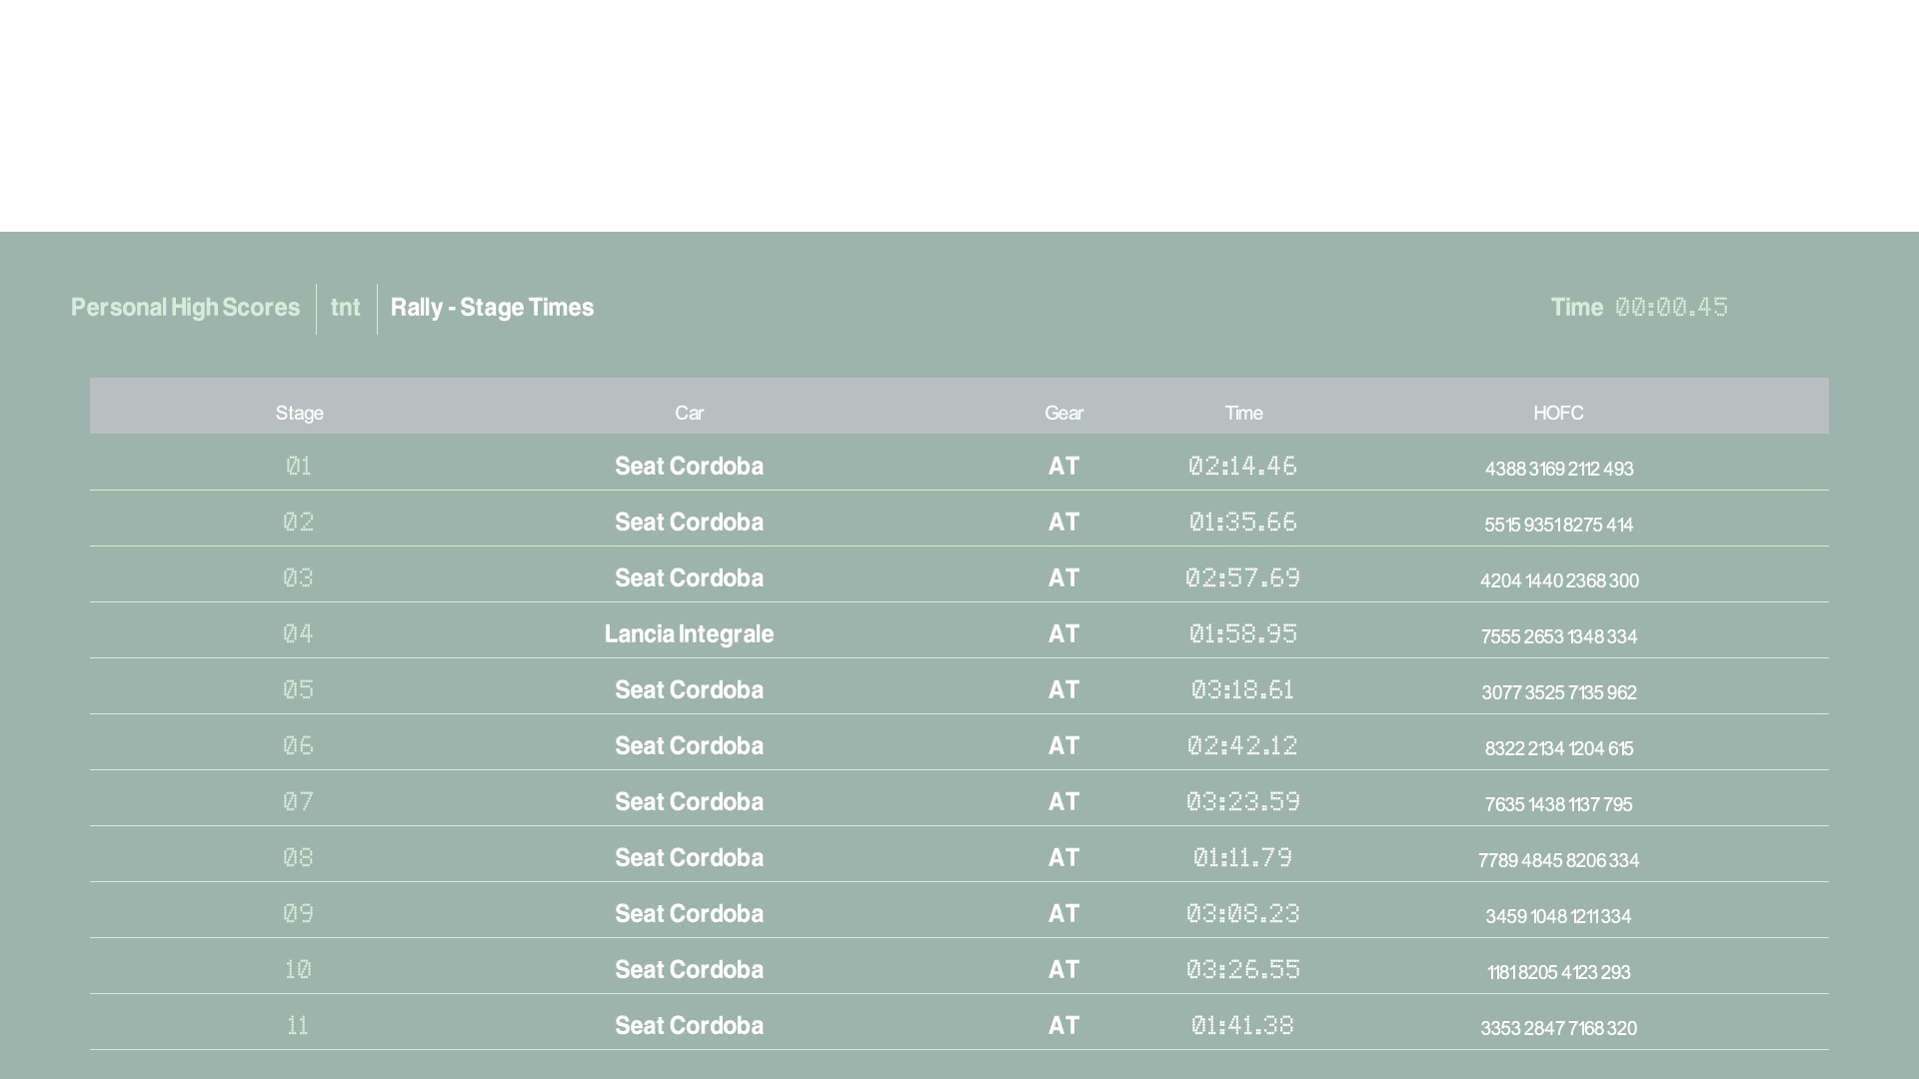1919x1079 pixels.
Task: Click the Stage column header
Action: pos(299,413)
